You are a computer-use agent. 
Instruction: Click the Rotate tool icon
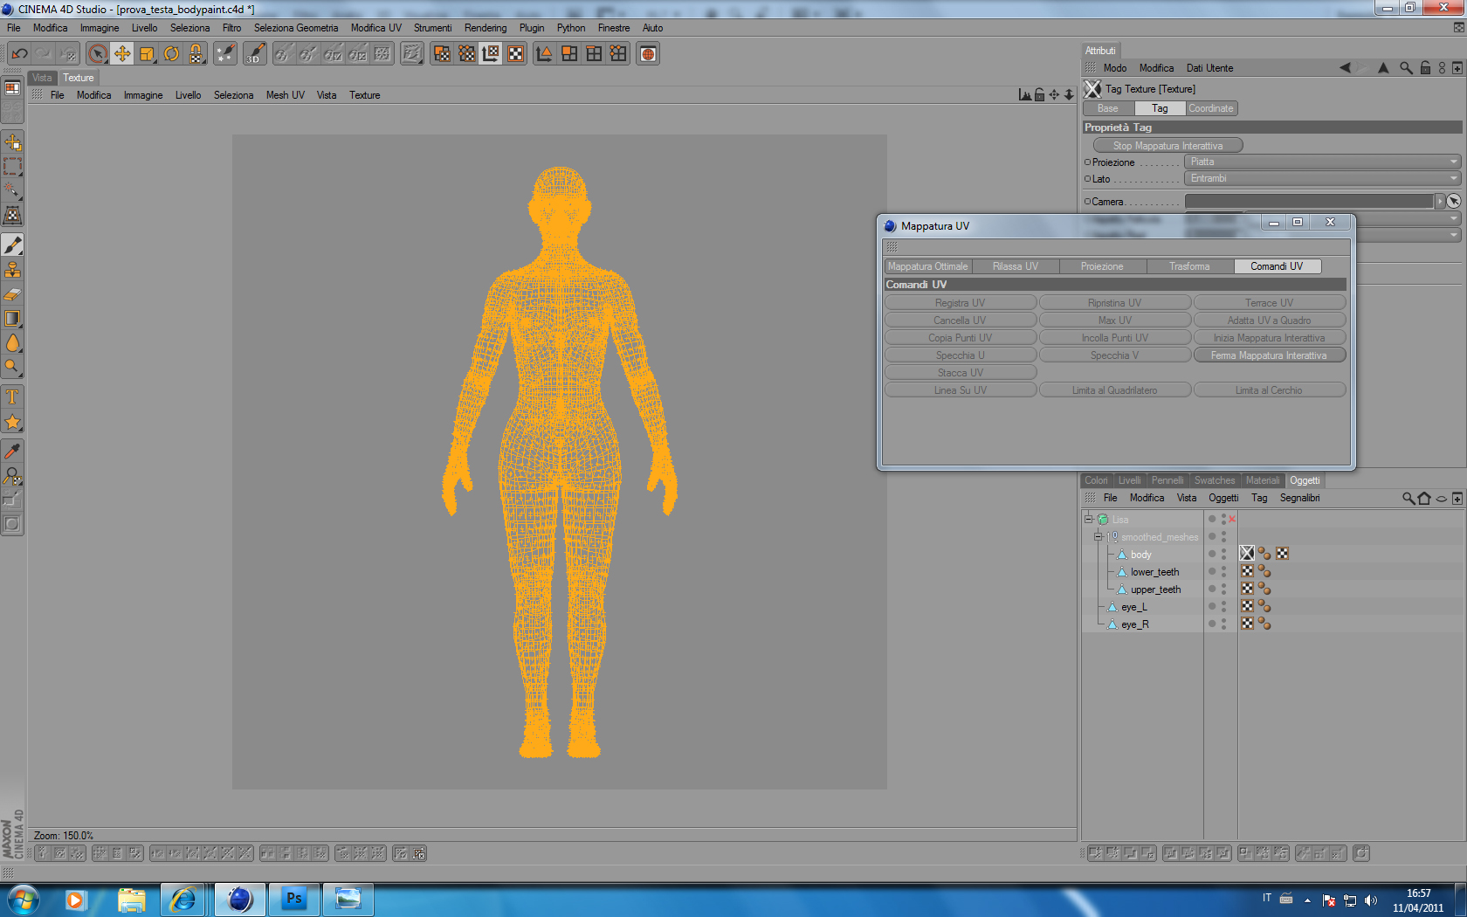tap(172, 54)
